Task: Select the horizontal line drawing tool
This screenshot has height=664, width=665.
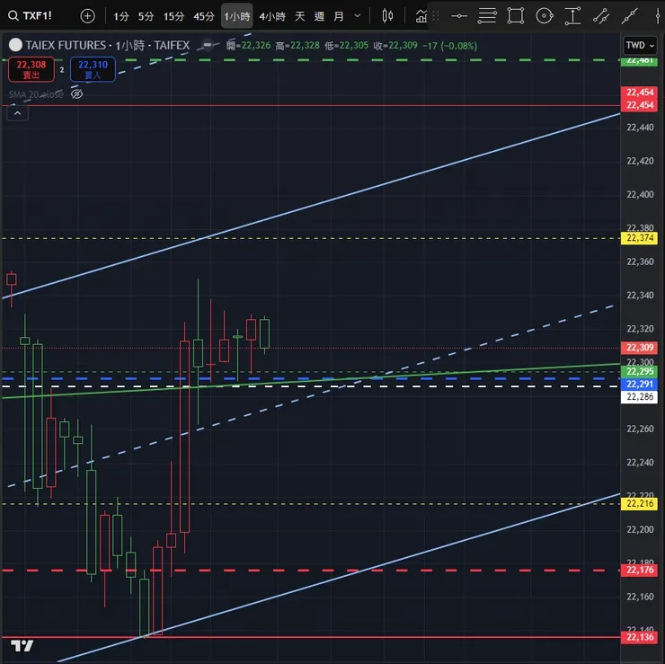Action: pos(459,16)
